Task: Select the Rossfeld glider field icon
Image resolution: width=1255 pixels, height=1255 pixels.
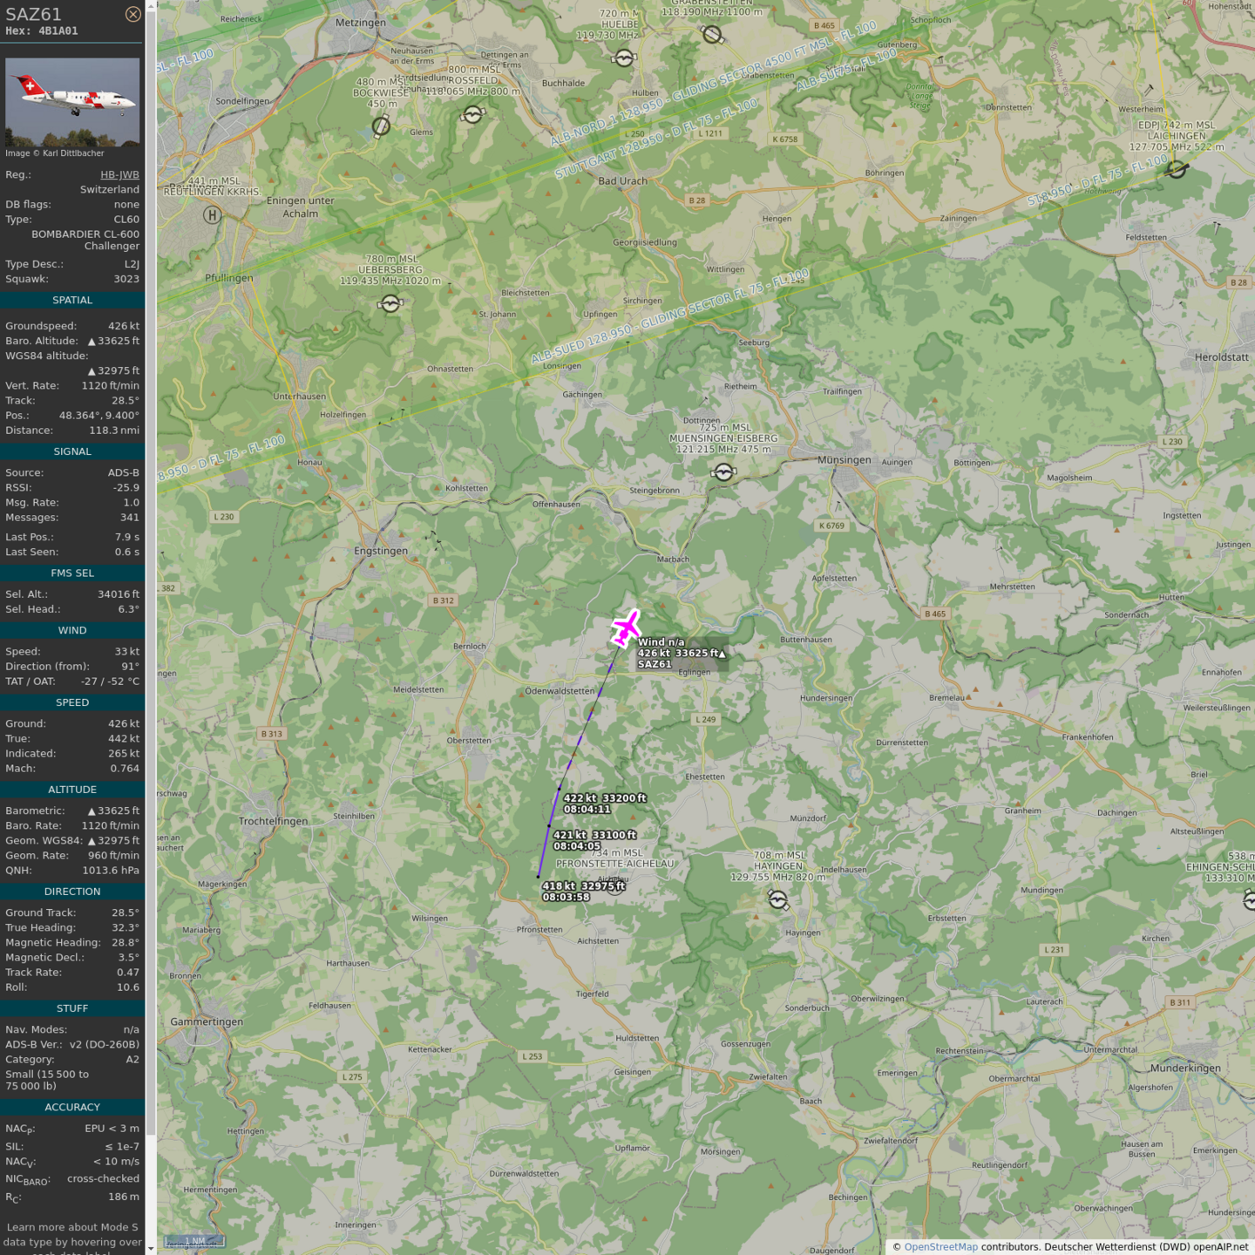Action: point(472,114)
